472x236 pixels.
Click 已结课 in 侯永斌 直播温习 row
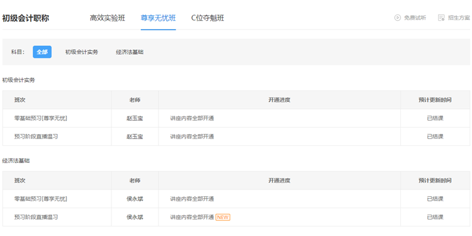[435, 217]
